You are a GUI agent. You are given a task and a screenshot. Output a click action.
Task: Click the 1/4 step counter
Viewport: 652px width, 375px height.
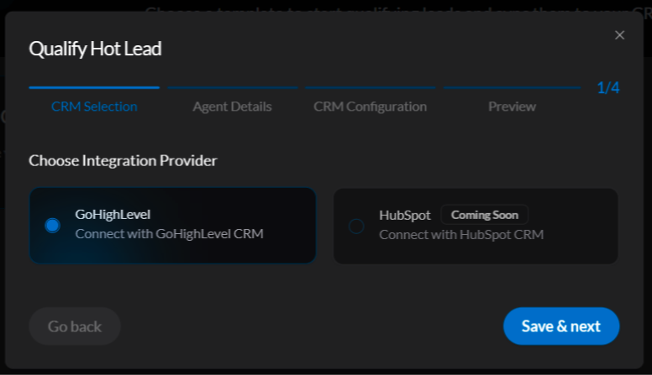(607, 88)
